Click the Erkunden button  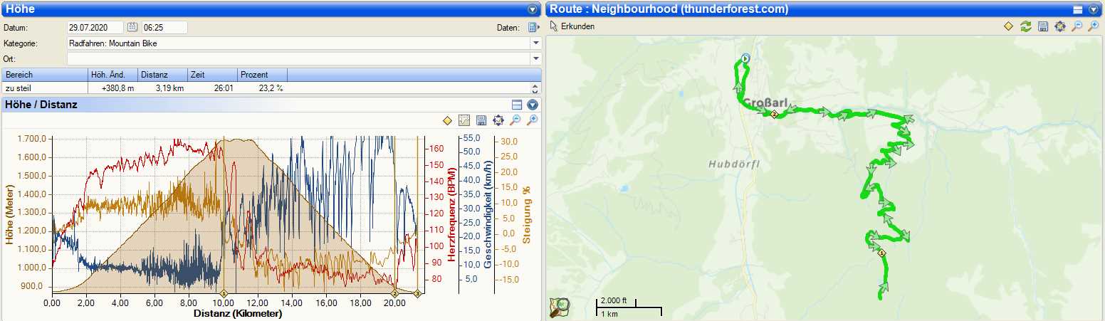coord(572,26)
